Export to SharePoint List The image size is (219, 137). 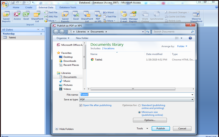pyautogui.click(x=87, y=17)
